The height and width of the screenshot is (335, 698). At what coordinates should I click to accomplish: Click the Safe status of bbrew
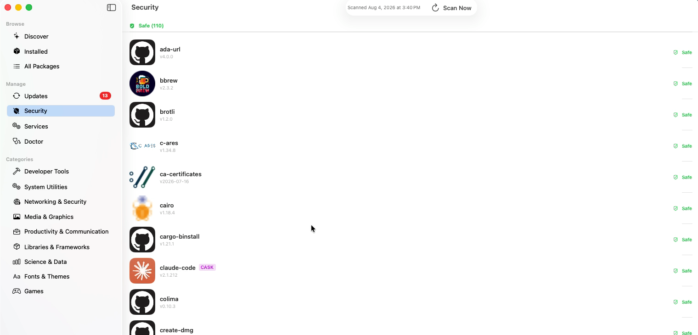pos(682,84)
